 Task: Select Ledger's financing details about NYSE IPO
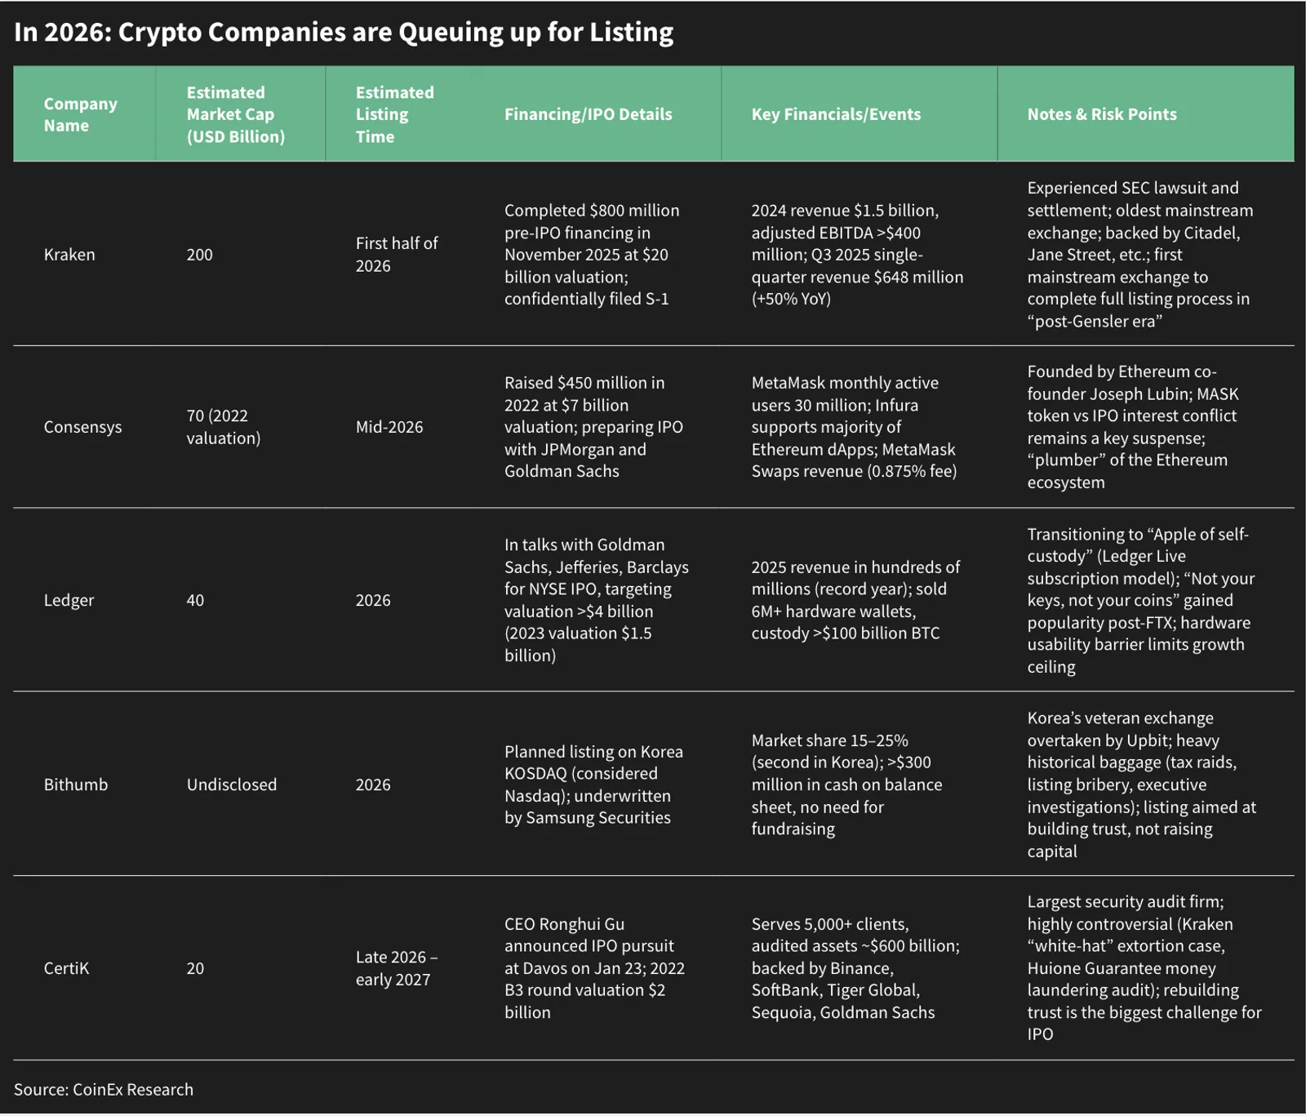click(597, 600)
